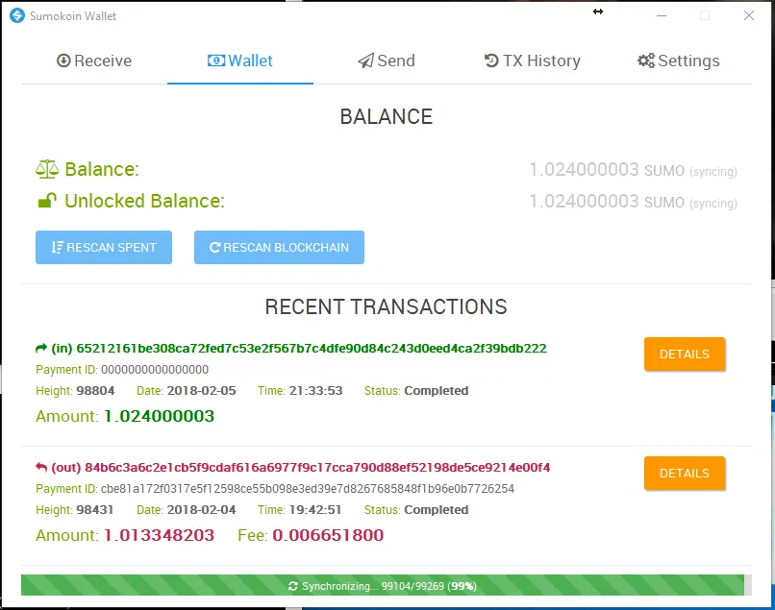Viewport: 775px width, 610px height.
Task: Click time 19:42:51
Action: (x=315, y=510)
